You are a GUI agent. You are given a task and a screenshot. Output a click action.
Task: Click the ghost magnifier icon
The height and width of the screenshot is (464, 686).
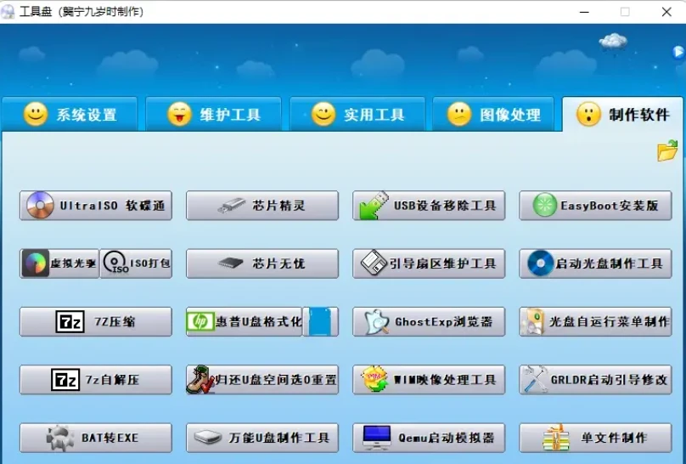coord(377,322)
